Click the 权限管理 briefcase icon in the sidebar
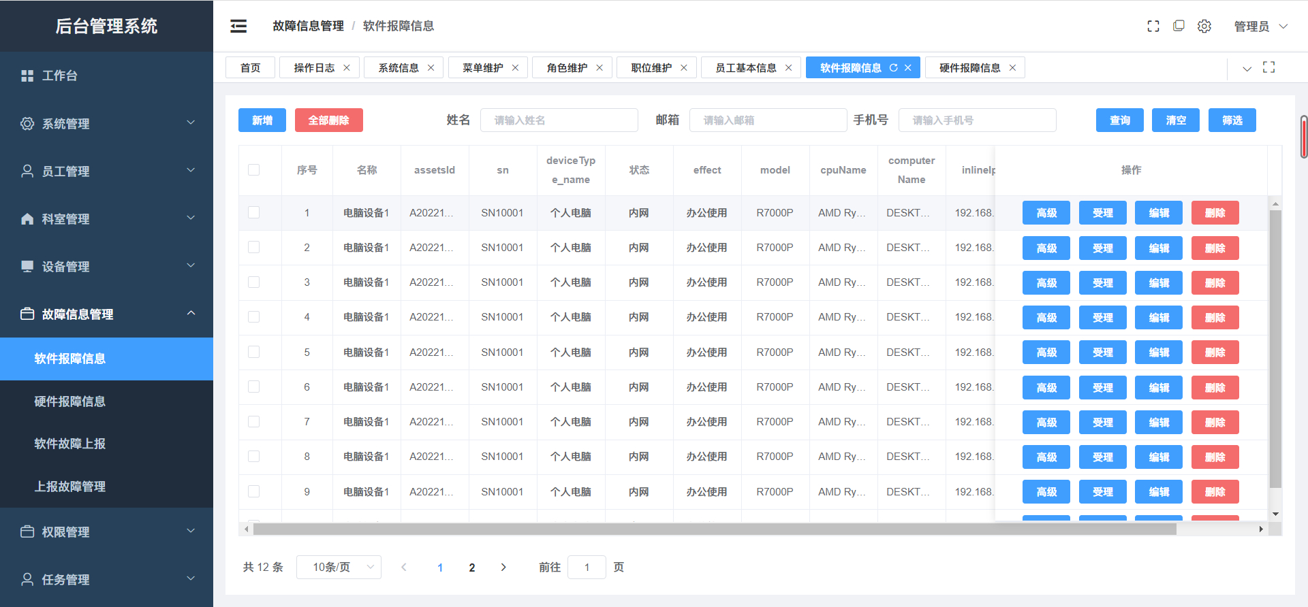 point(27,531)
